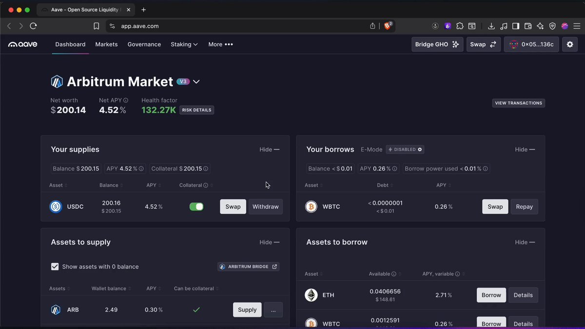Click Borrow for WBTC in Assets to borrow

pos(491,323)
